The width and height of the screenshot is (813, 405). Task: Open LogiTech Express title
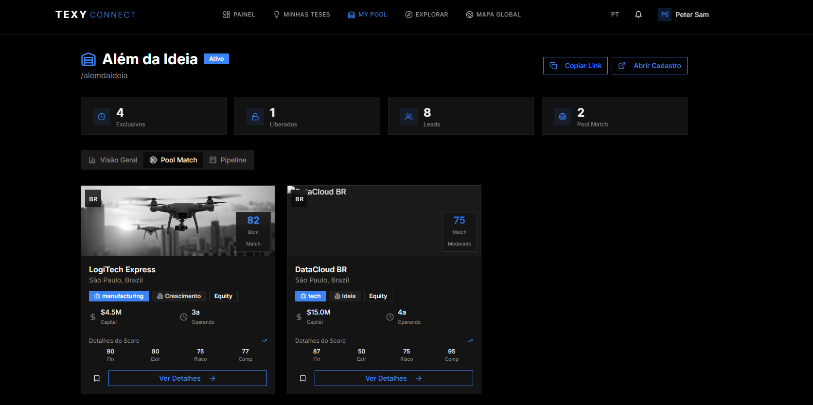122,269
